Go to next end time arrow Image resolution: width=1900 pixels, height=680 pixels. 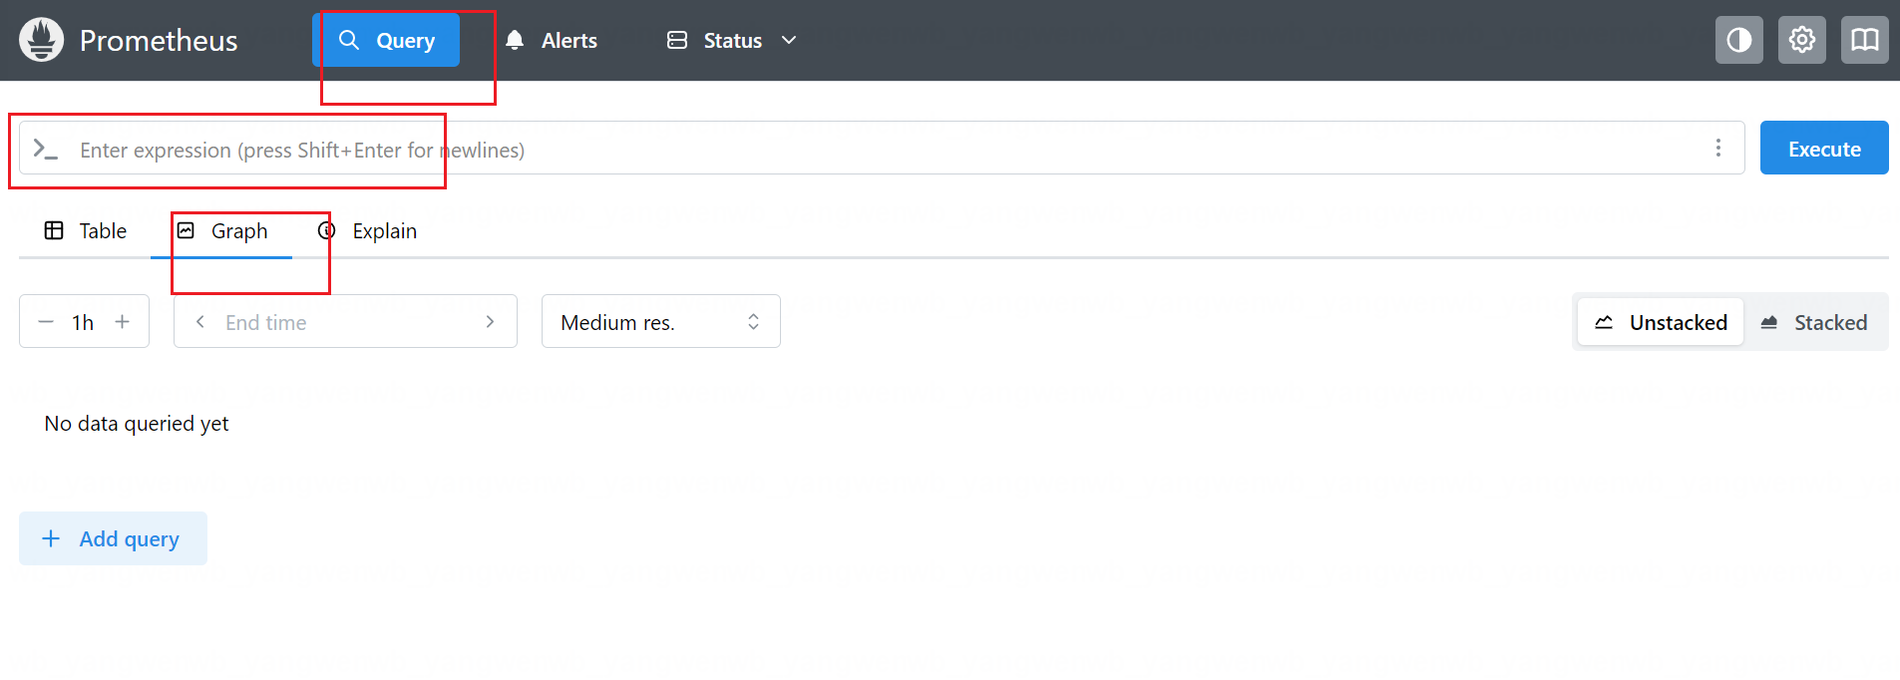click(490, 322)
